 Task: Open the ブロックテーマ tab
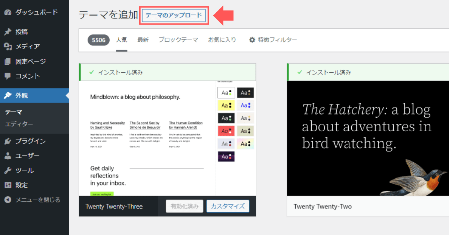point(178,40)
